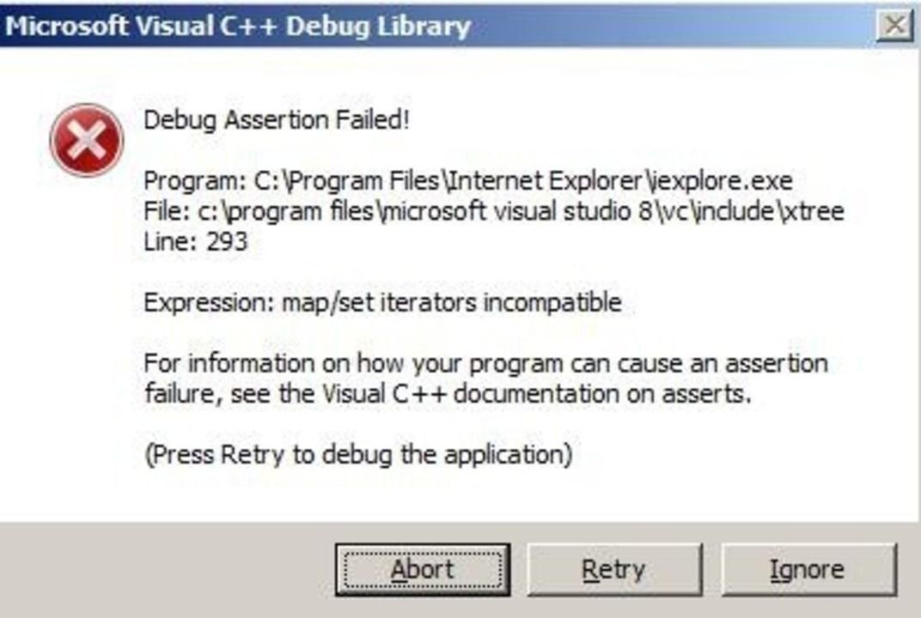Click the Microsoft Visual C++ Debug Library title
The image size is (921, 618).
[238, 26]
